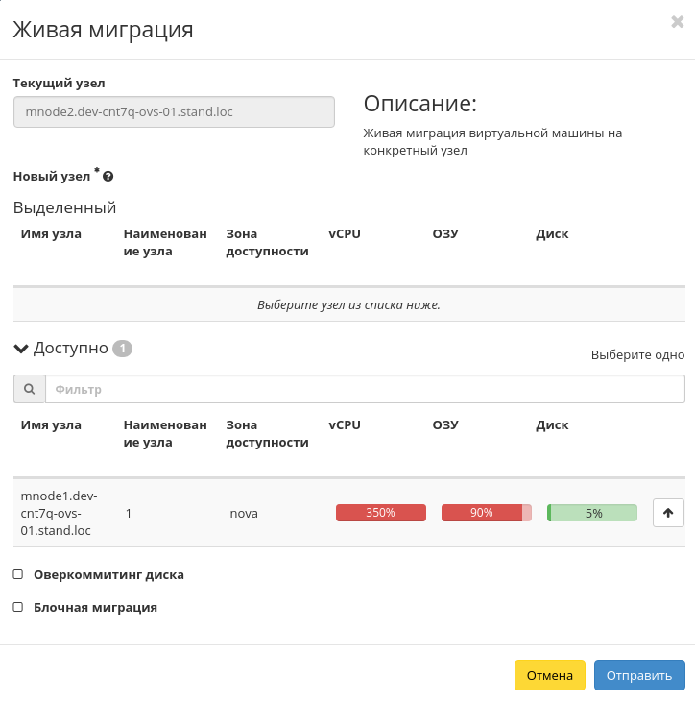
Task: Click the available count badge showing 1
Action: coord(122,349)
